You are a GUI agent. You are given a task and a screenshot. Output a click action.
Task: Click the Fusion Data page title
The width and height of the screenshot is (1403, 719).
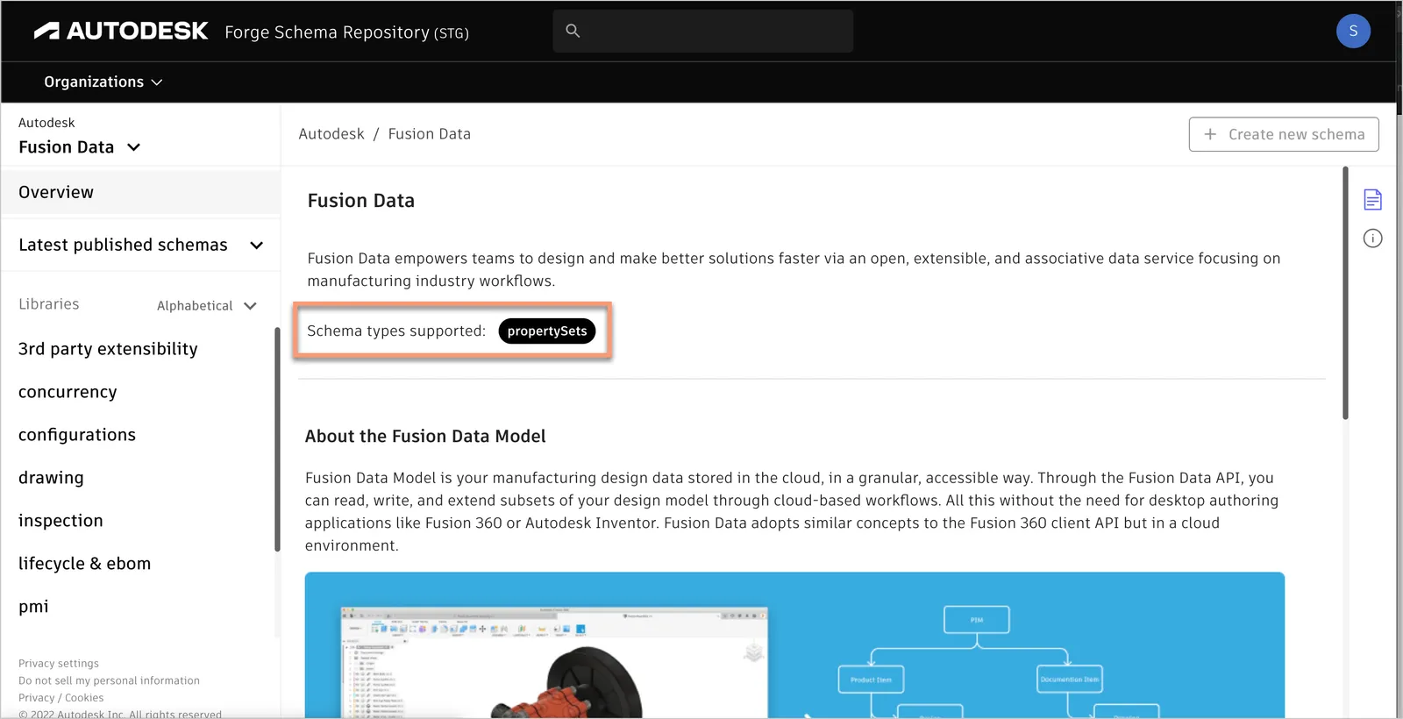click(x=361, y=201)
